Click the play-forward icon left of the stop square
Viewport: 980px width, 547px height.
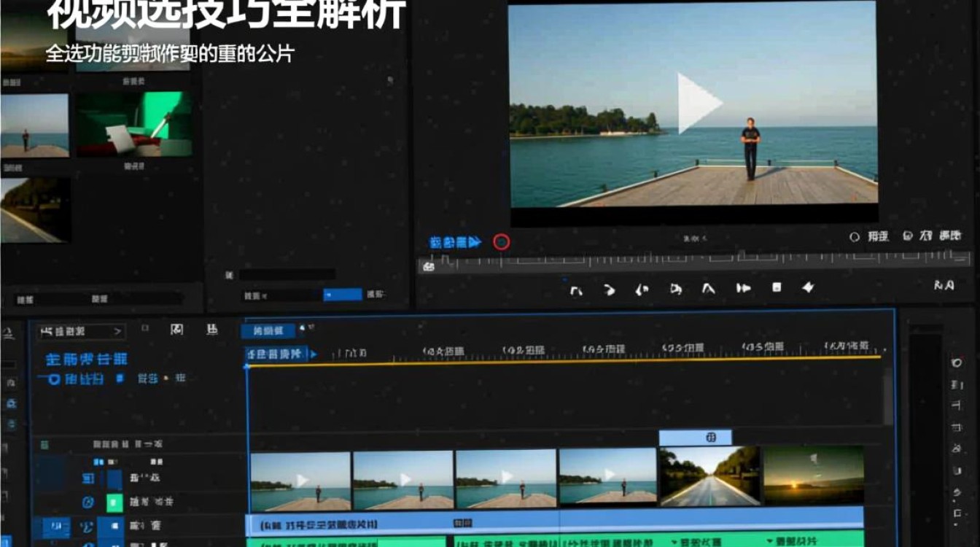[x=743, y=288]
